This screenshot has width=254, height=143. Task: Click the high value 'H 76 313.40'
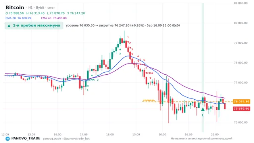coord(35,13)
